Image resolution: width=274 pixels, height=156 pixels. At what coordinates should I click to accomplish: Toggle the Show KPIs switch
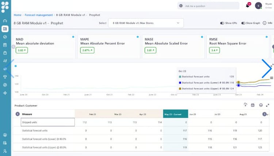pyautogui.click(x=222, y=23)
